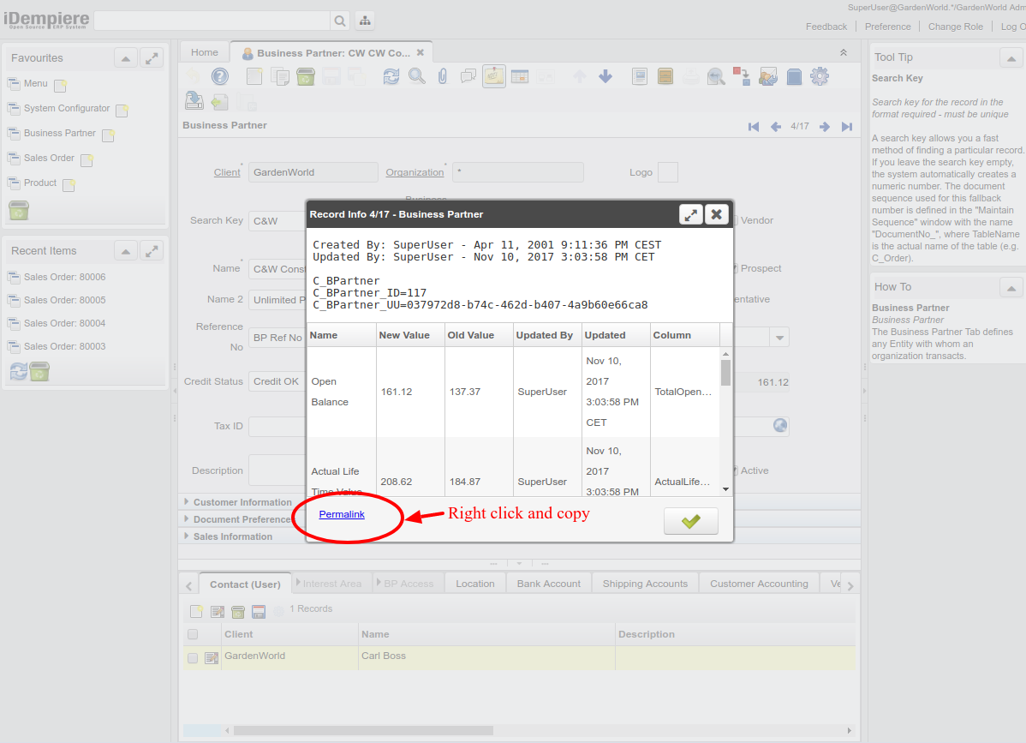The image size is (1026, 743).
Task: Collapse the Favourites panel
Action: (x=126, y=58)
